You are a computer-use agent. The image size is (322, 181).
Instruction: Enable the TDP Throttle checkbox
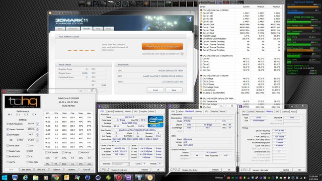coord(46,152)
